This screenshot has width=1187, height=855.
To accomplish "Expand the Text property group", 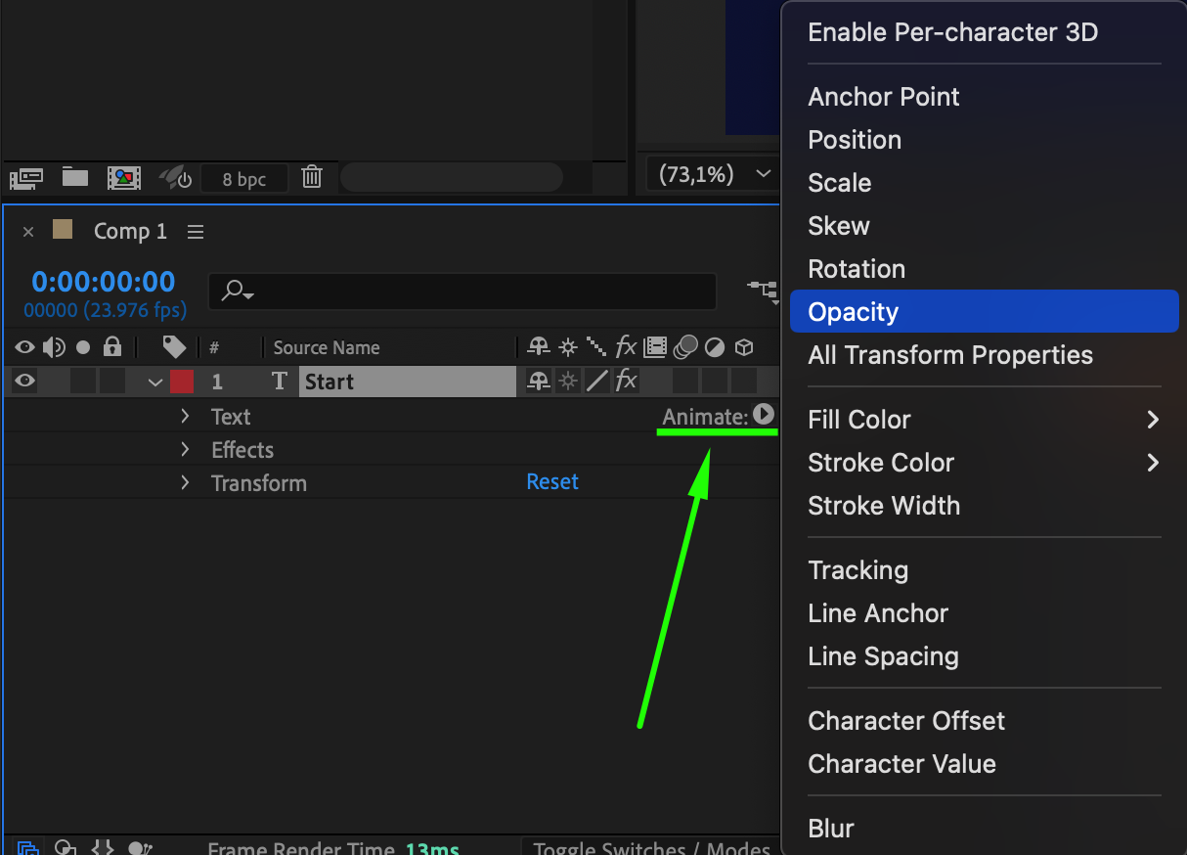I will point(185,417).
